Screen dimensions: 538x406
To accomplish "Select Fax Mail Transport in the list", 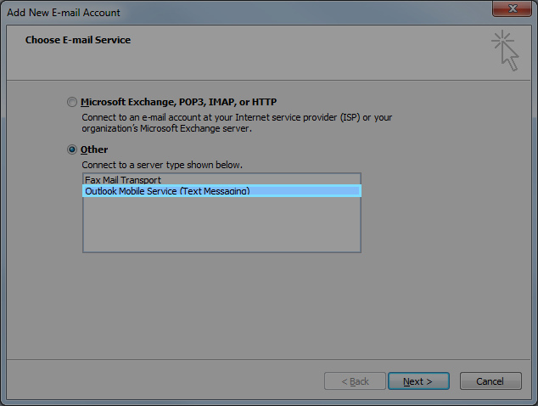I will pyautogui.click(x=123, y=180).
